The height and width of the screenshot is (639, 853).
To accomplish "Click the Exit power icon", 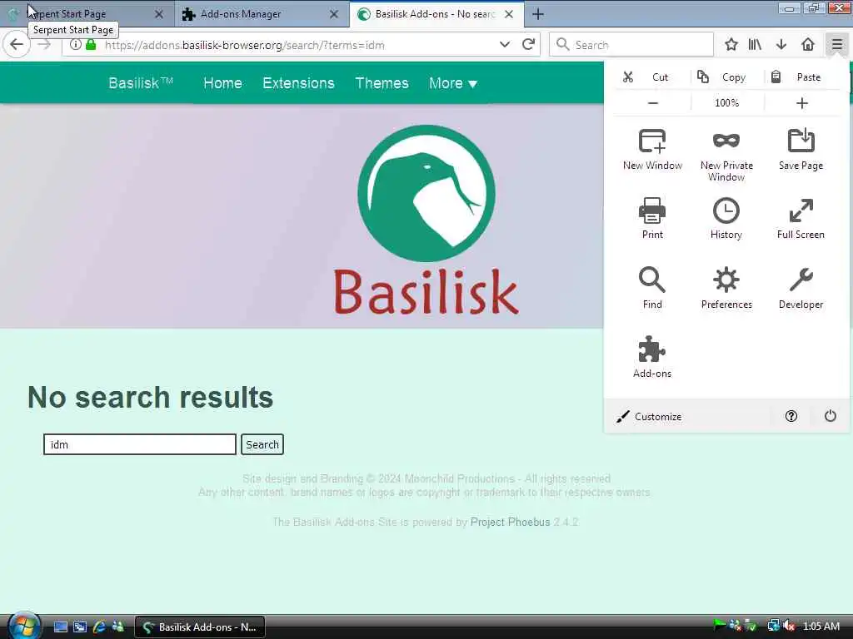I will [x=831, y=416].
